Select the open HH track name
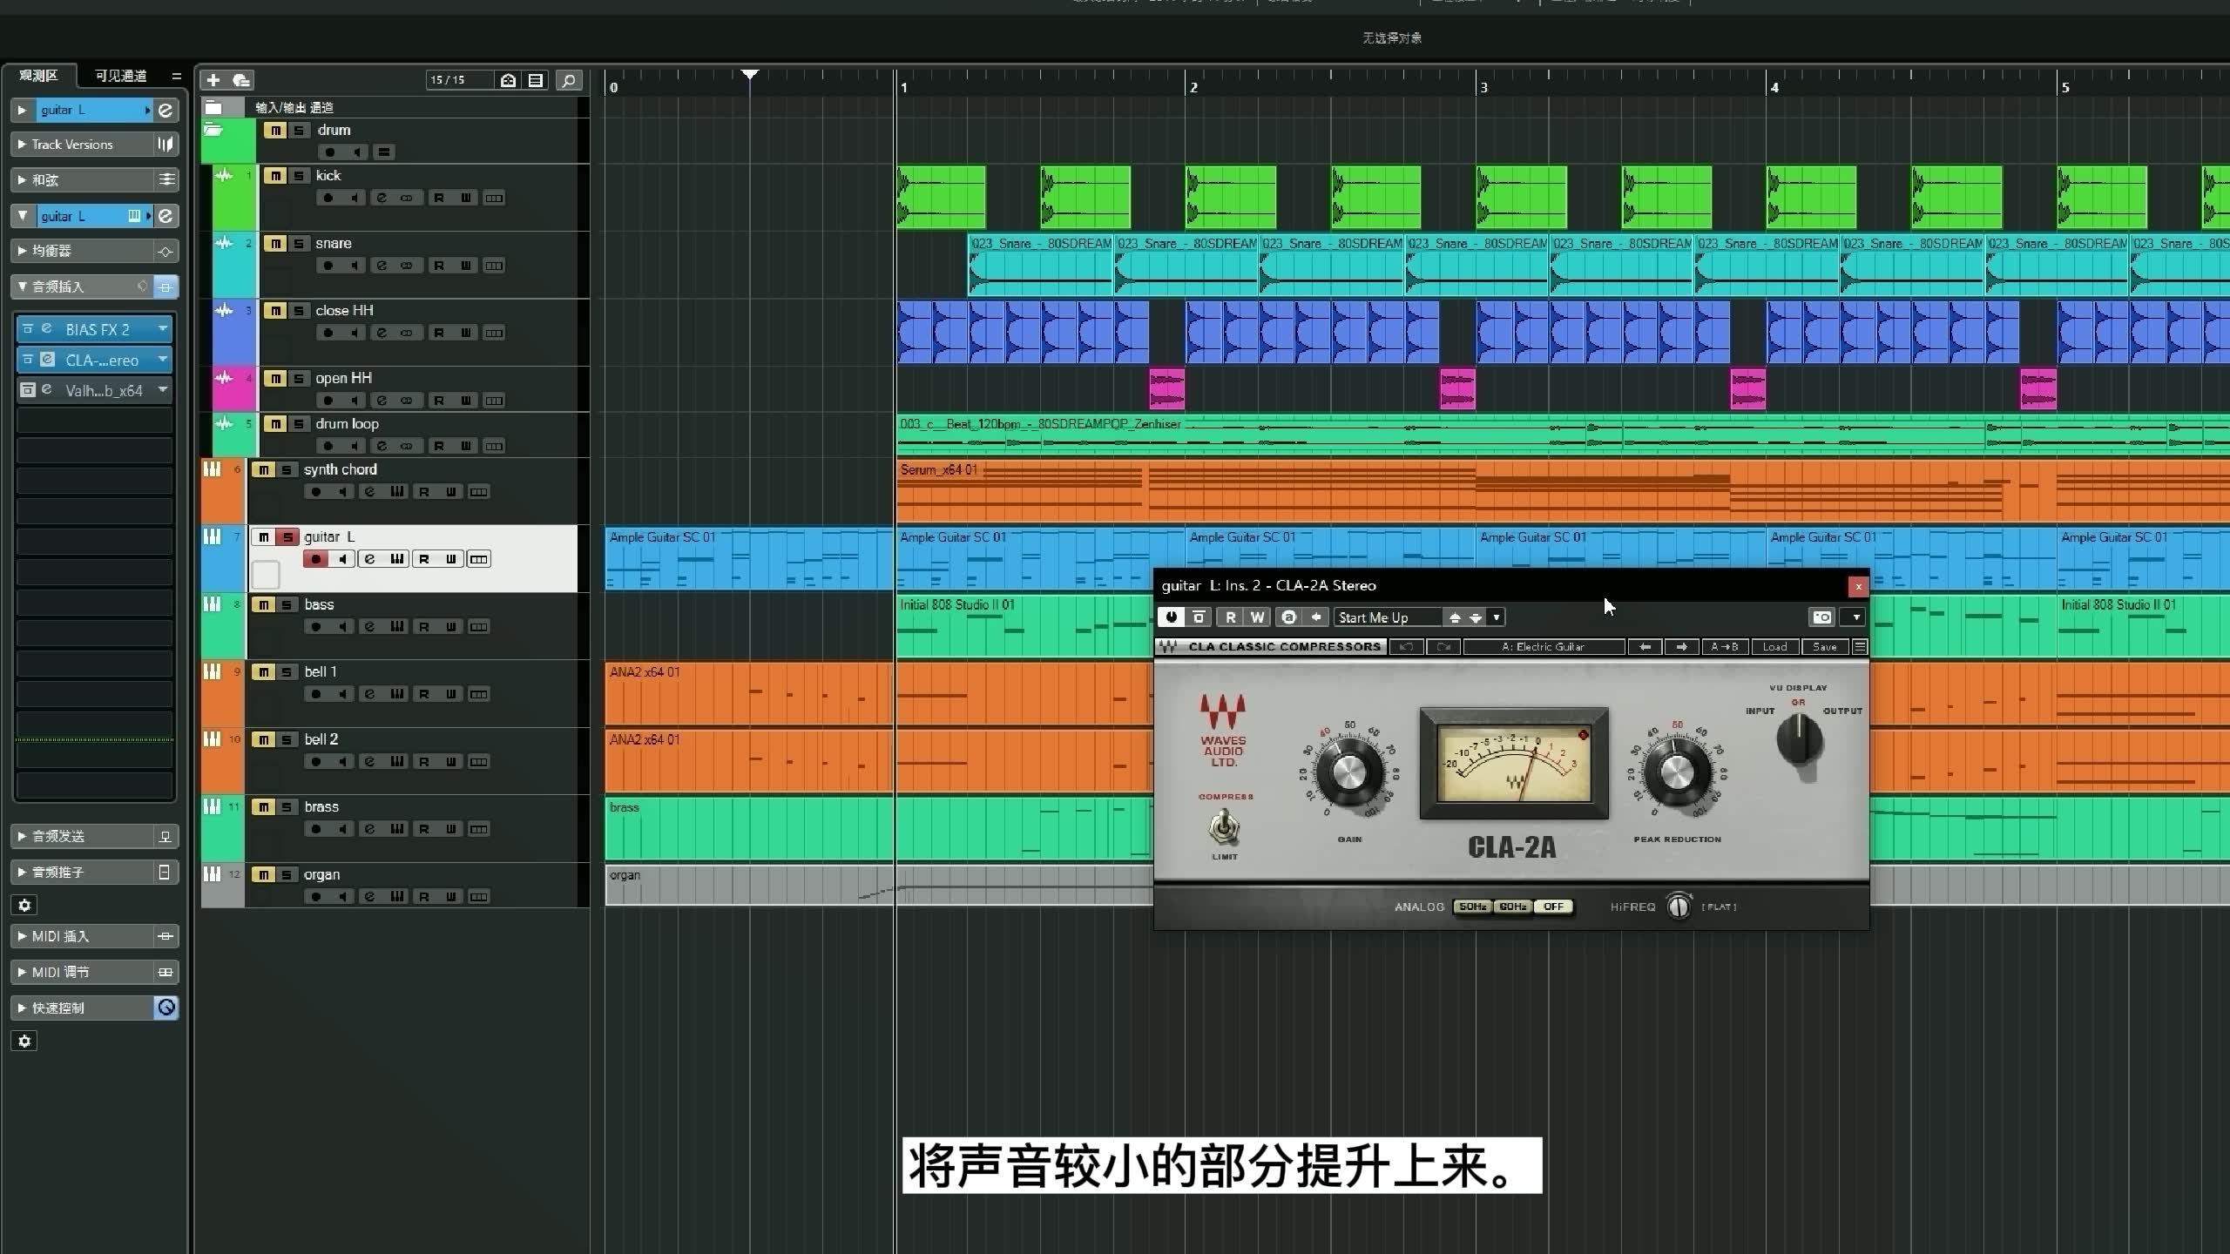 click(343, 378)
